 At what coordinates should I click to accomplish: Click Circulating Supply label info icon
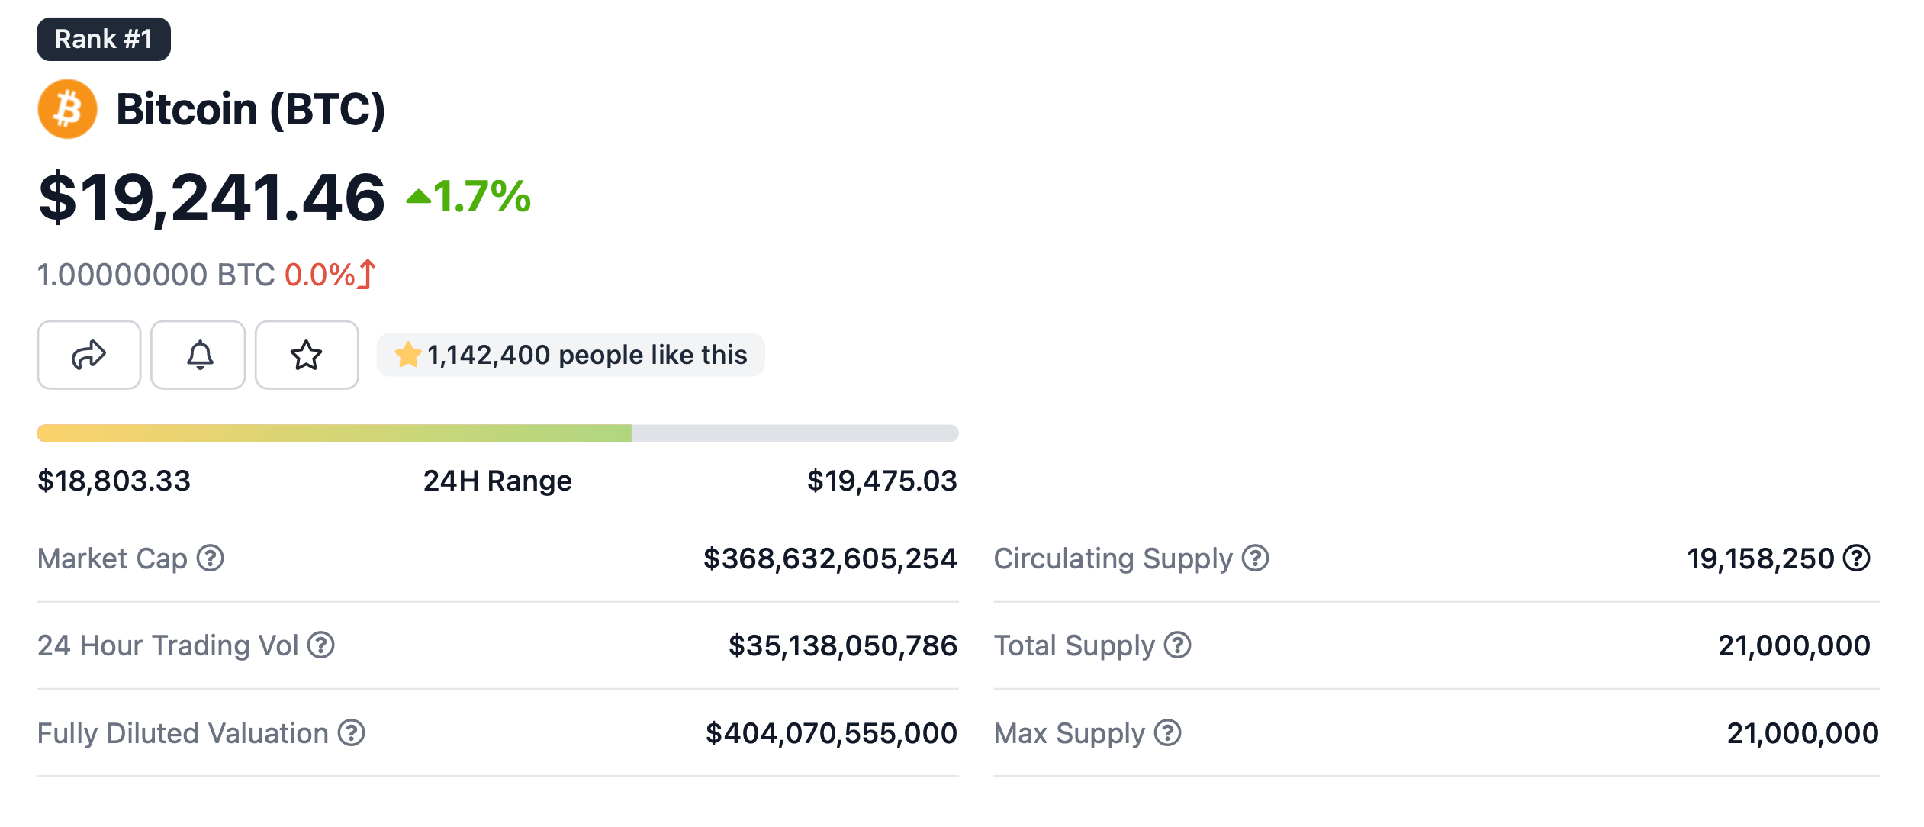[x=1255, y=558]
